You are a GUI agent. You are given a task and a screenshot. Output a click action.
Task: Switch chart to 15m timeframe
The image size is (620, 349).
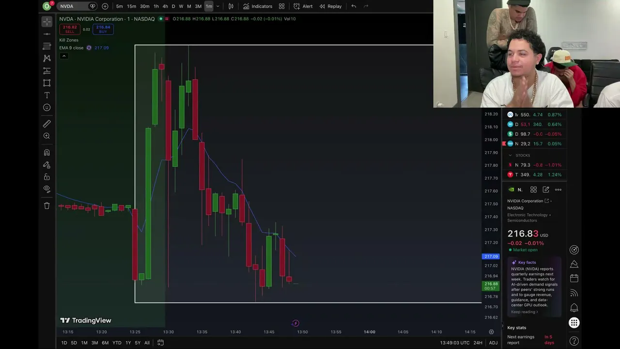pyautogui.click(x=131, y=6)
